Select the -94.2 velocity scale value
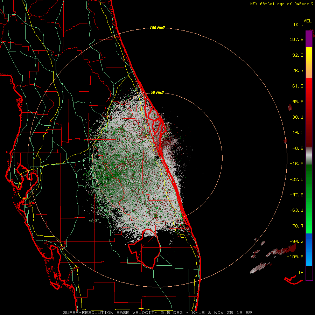 (296, 241)
